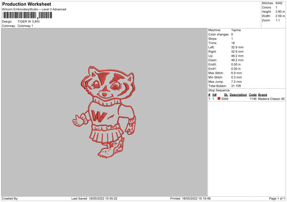287x202 pixels.
Task: Click the thread code 1146
Action: pyautogui.click(x=253, y=99)
